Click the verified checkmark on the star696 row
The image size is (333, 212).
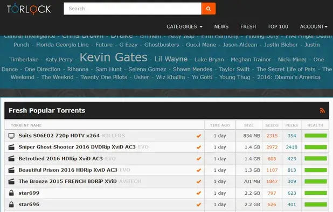coord(199,204)
